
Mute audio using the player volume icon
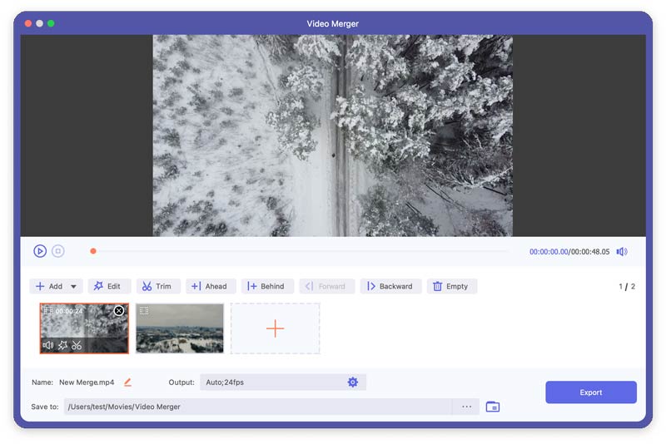622,251
